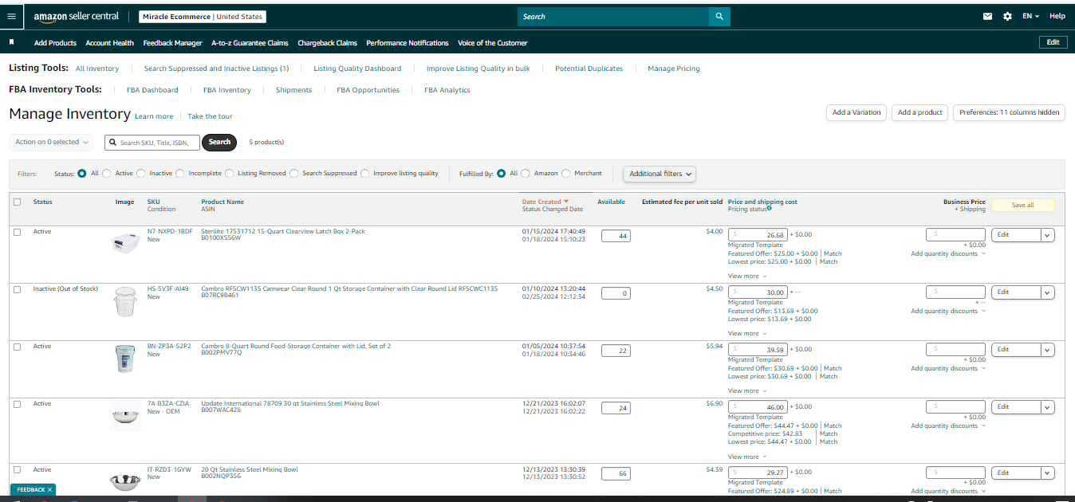Image resolution: width=1075 pixels, height=502 pixels.
Task: Select Fulfilled By Amazon filter
Action: point(526,173)
